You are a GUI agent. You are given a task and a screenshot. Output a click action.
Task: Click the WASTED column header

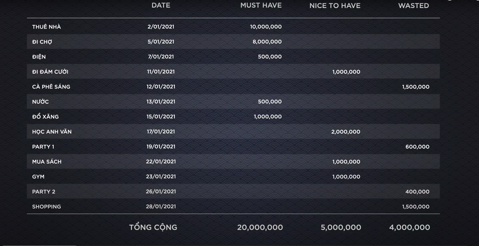[413, 6]
